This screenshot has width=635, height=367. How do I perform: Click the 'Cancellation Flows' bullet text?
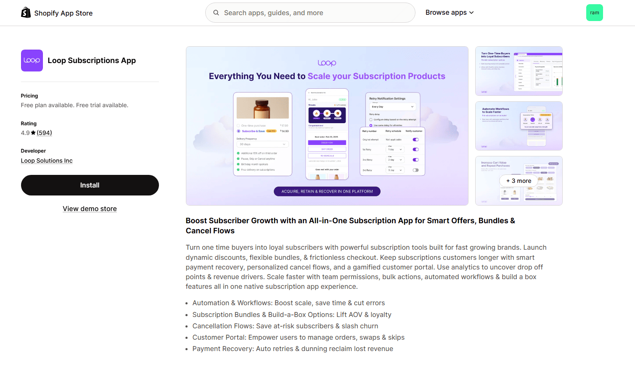[x=285, y=326]
